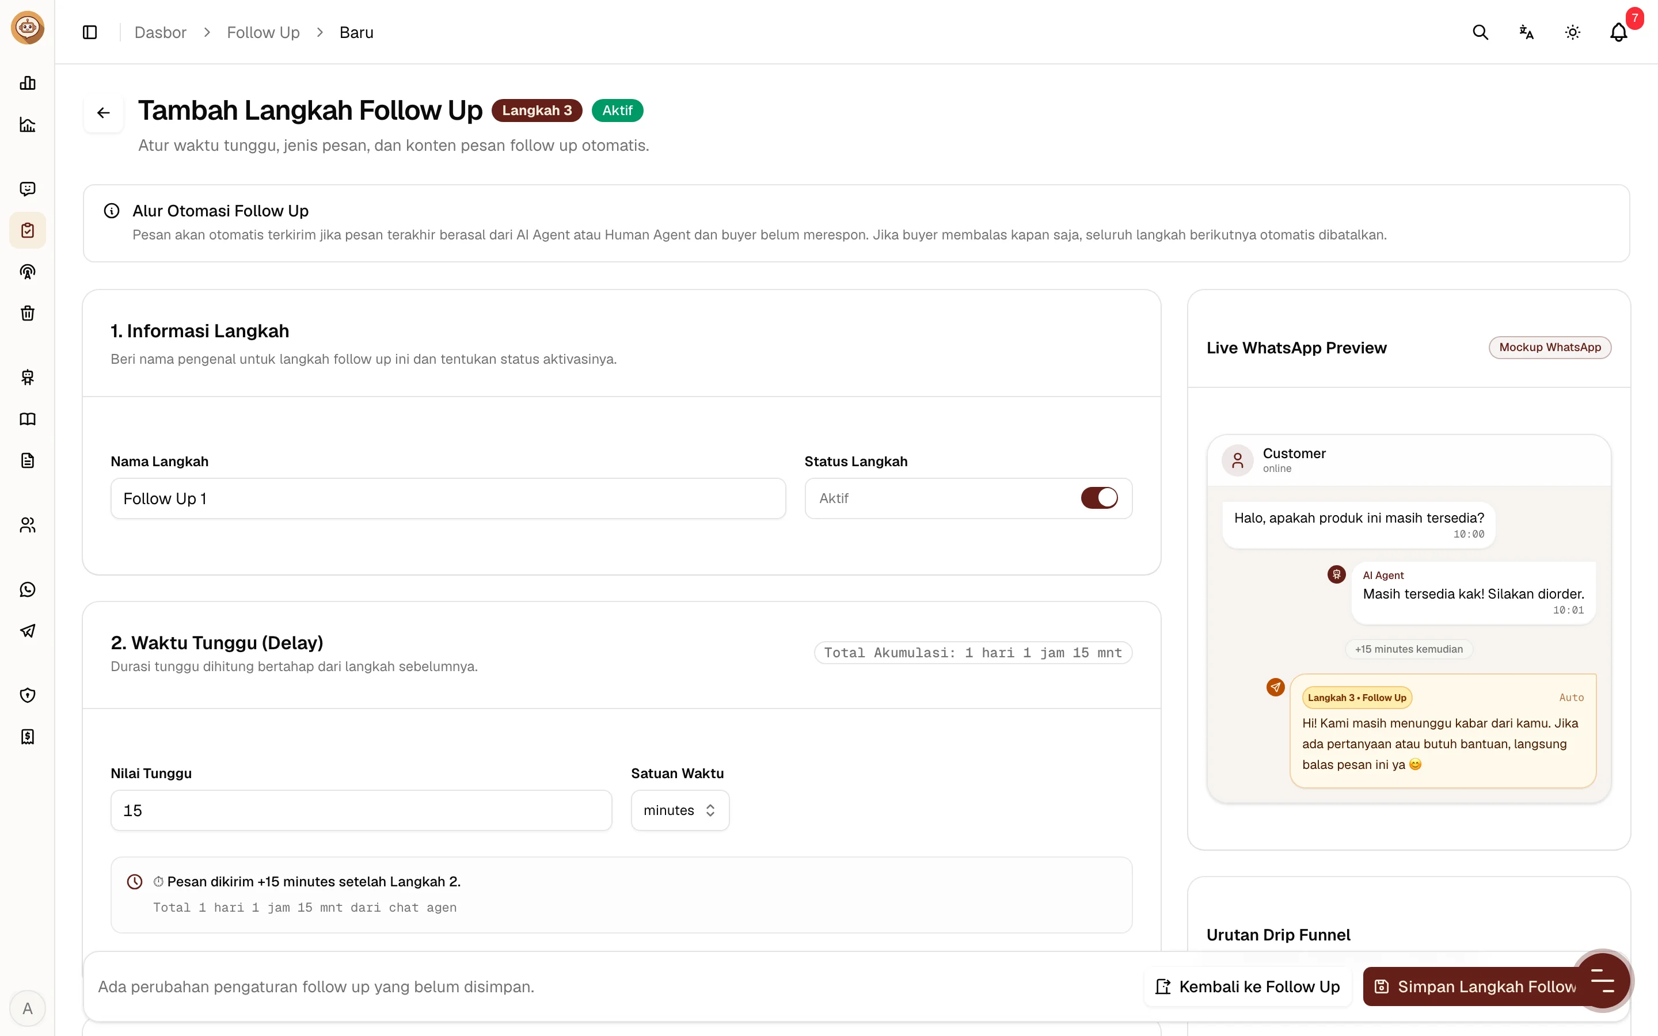This screenshot has width=1658, height=1036.
Task: Open the floating round menu button
Action: click(1603, 981)
